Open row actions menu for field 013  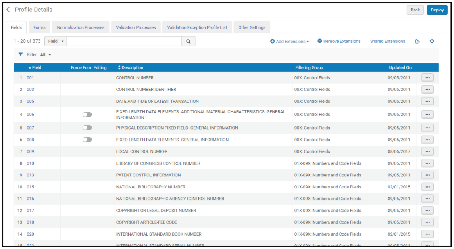point(428,175)
